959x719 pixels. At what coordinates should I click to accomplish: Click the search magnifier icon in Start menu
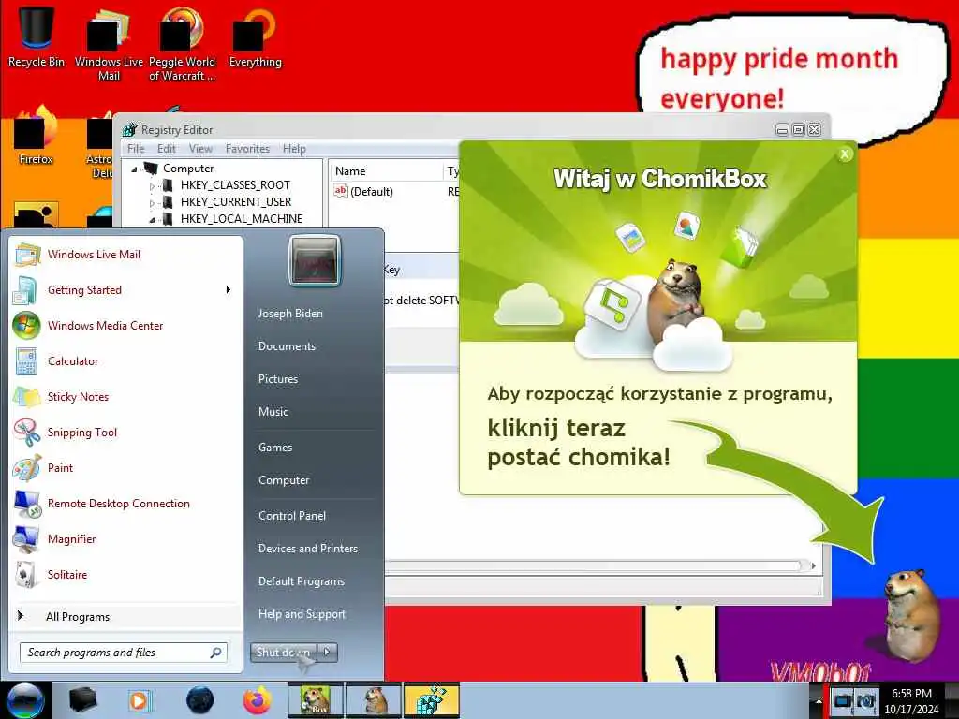tap(216, 653)
